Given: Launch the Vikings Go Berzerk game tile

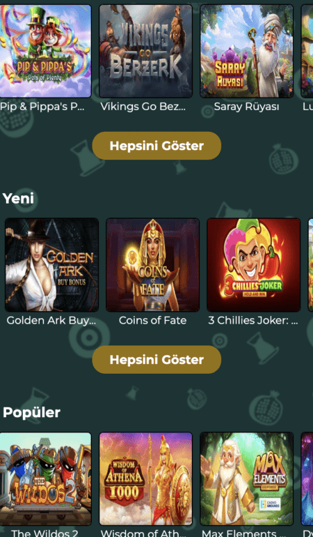Looking at the screenshot, I should (146, 51).
